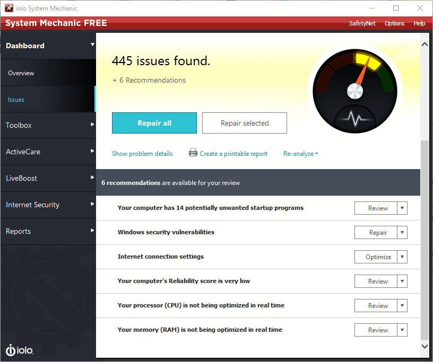The image size is (433, 362).
Task: Optimize Internet connection settings
Action: (x=376, y=257)
